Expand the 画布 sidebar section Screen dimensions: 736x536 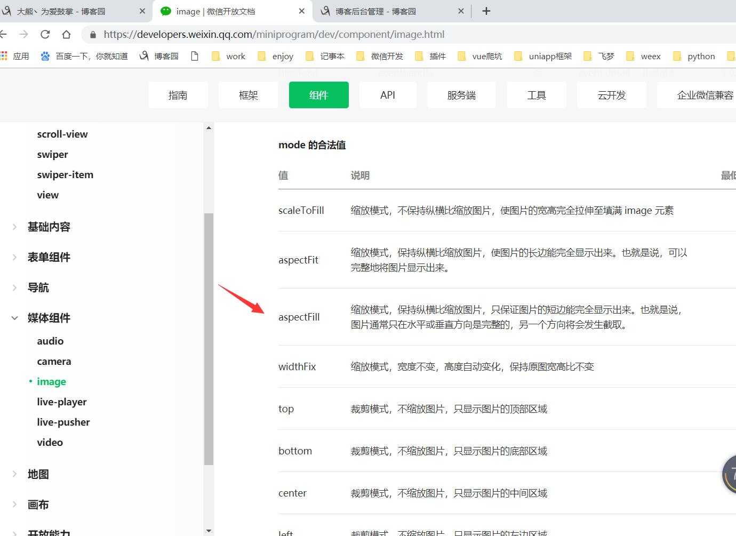pyautogui.click(x=38, y=505)
